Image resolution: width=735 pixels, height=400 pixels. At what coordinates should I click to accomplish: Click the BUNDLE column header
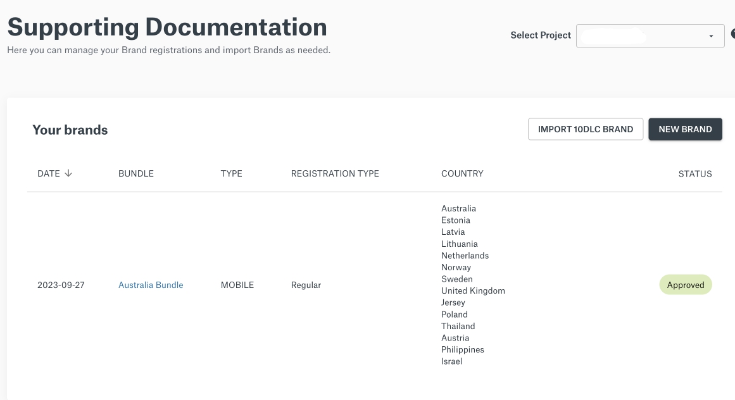136,173
